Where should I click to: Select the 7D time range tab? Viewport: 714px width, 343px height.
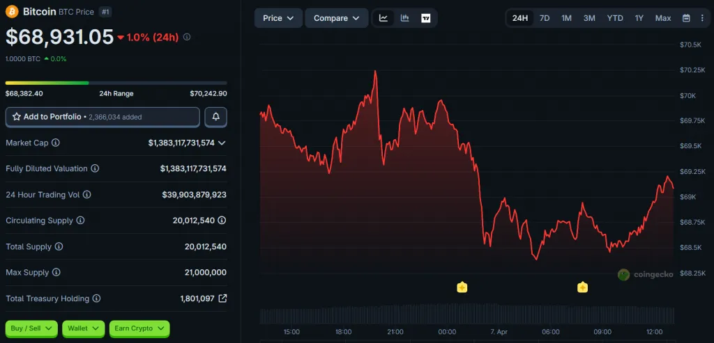[x=545, y=18]
